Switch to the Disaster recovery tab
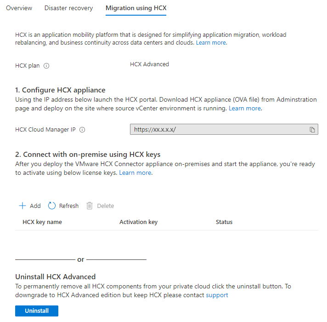 [68, 8]
